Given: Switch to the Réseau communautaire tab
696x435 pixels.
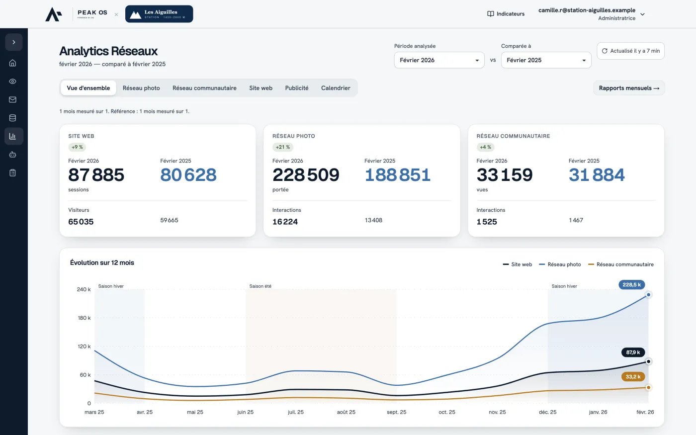Looking at the screenshot, I should (x=204, y=88).
